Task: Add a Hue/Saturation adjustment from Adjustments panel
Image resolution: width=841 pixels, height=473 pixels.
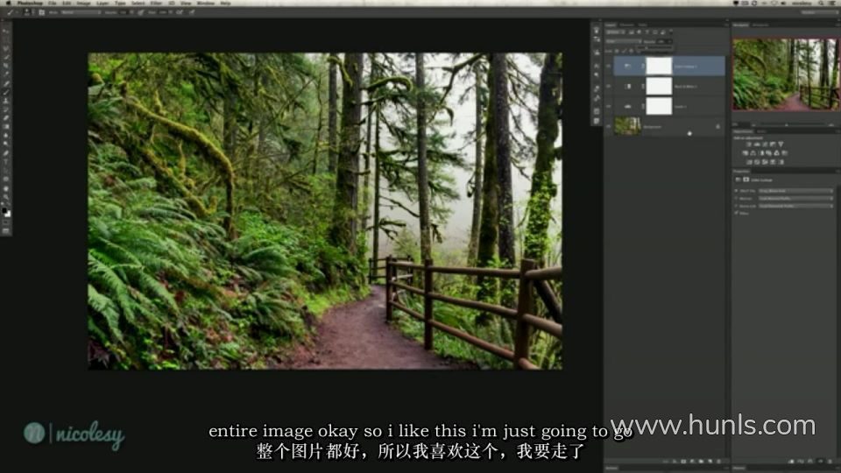Action: click(x=746, y=152)
